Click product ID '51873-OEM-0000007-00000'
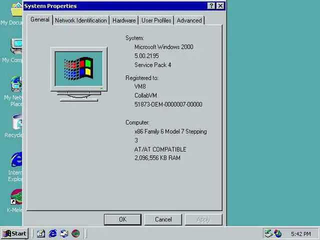 168,104
